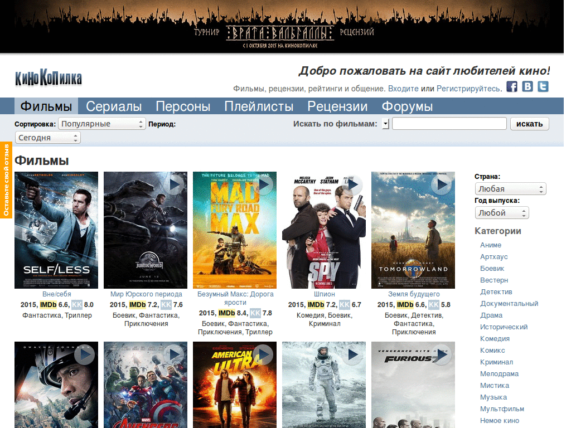Switch to the Рецензии tab
This screenshot has width=571, height=428.
[x=337, y=106]
